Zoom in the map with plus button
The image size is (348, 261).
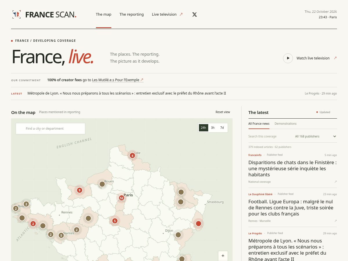coord(223,256)
